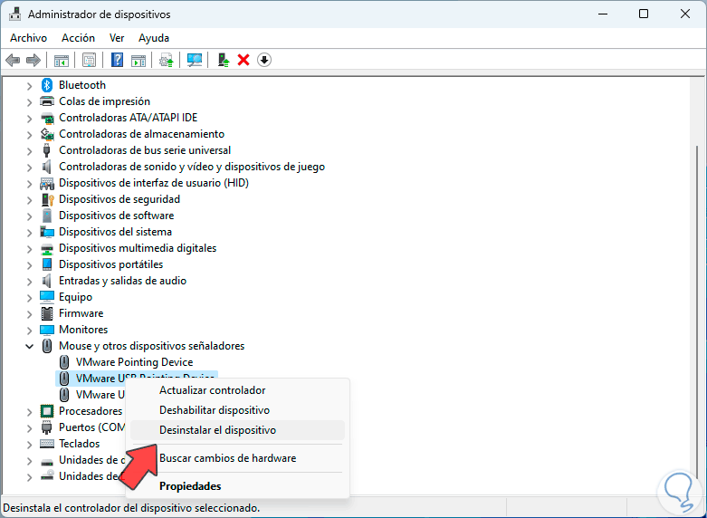Viewport: 707px width, 518px height.
Task: Select VMware Pointing Device entry
Action: [134, 362]
